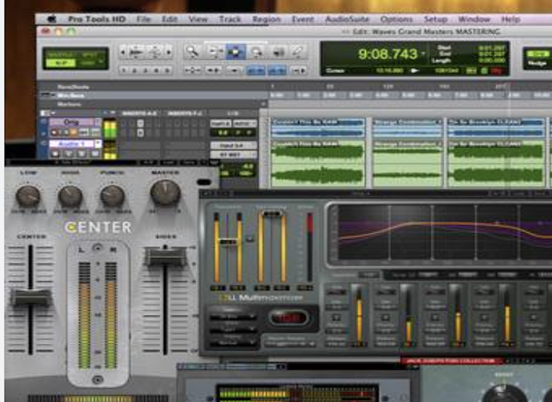Recall zoom preset 5
The height and width of the screenshot is (402, 552).
[x=168, y=70]
